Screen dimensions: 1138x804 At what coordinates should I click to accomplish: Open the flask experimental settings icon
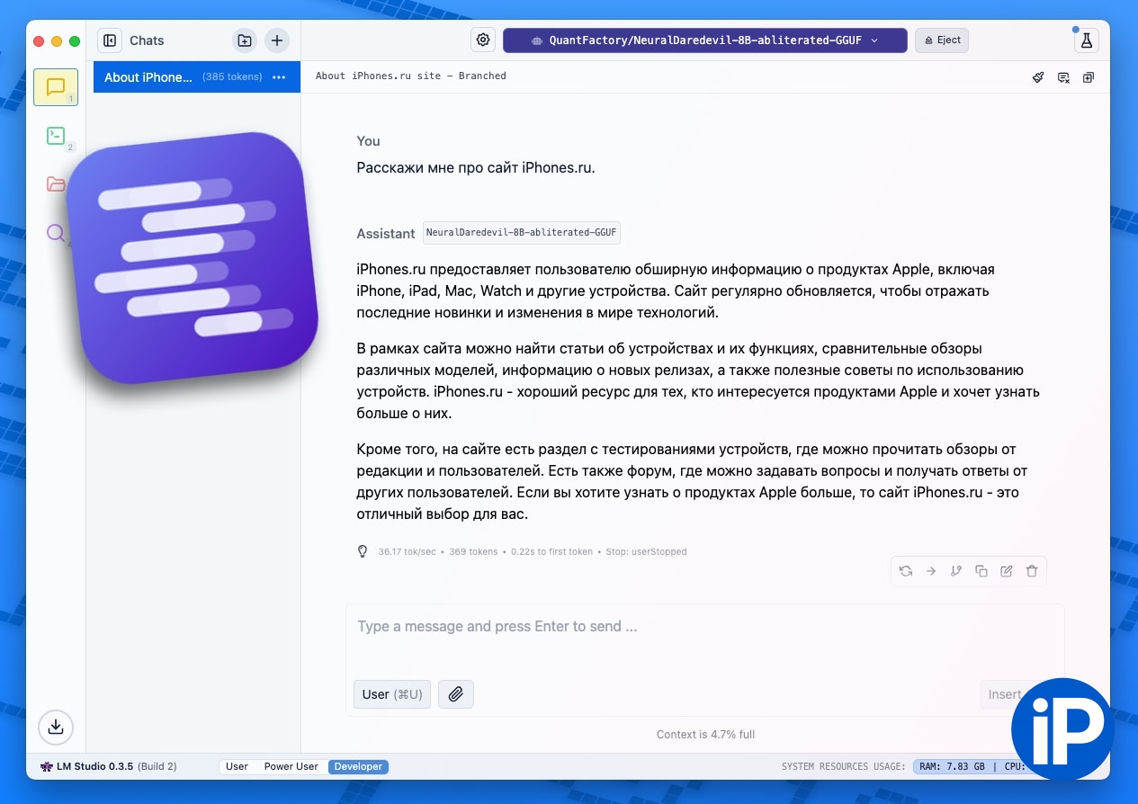[1087, 40]
